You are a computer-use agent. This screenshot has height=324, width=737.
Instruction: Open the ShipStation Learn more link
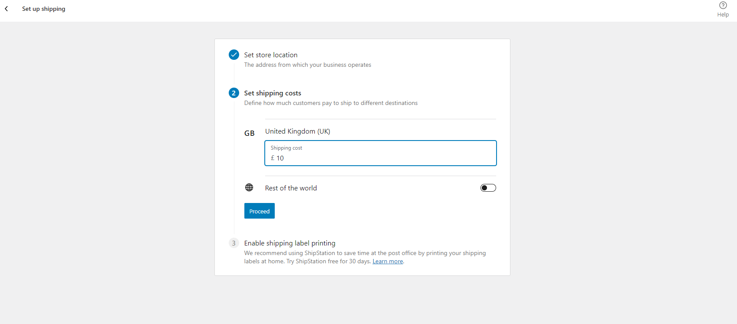click(388, 261)
